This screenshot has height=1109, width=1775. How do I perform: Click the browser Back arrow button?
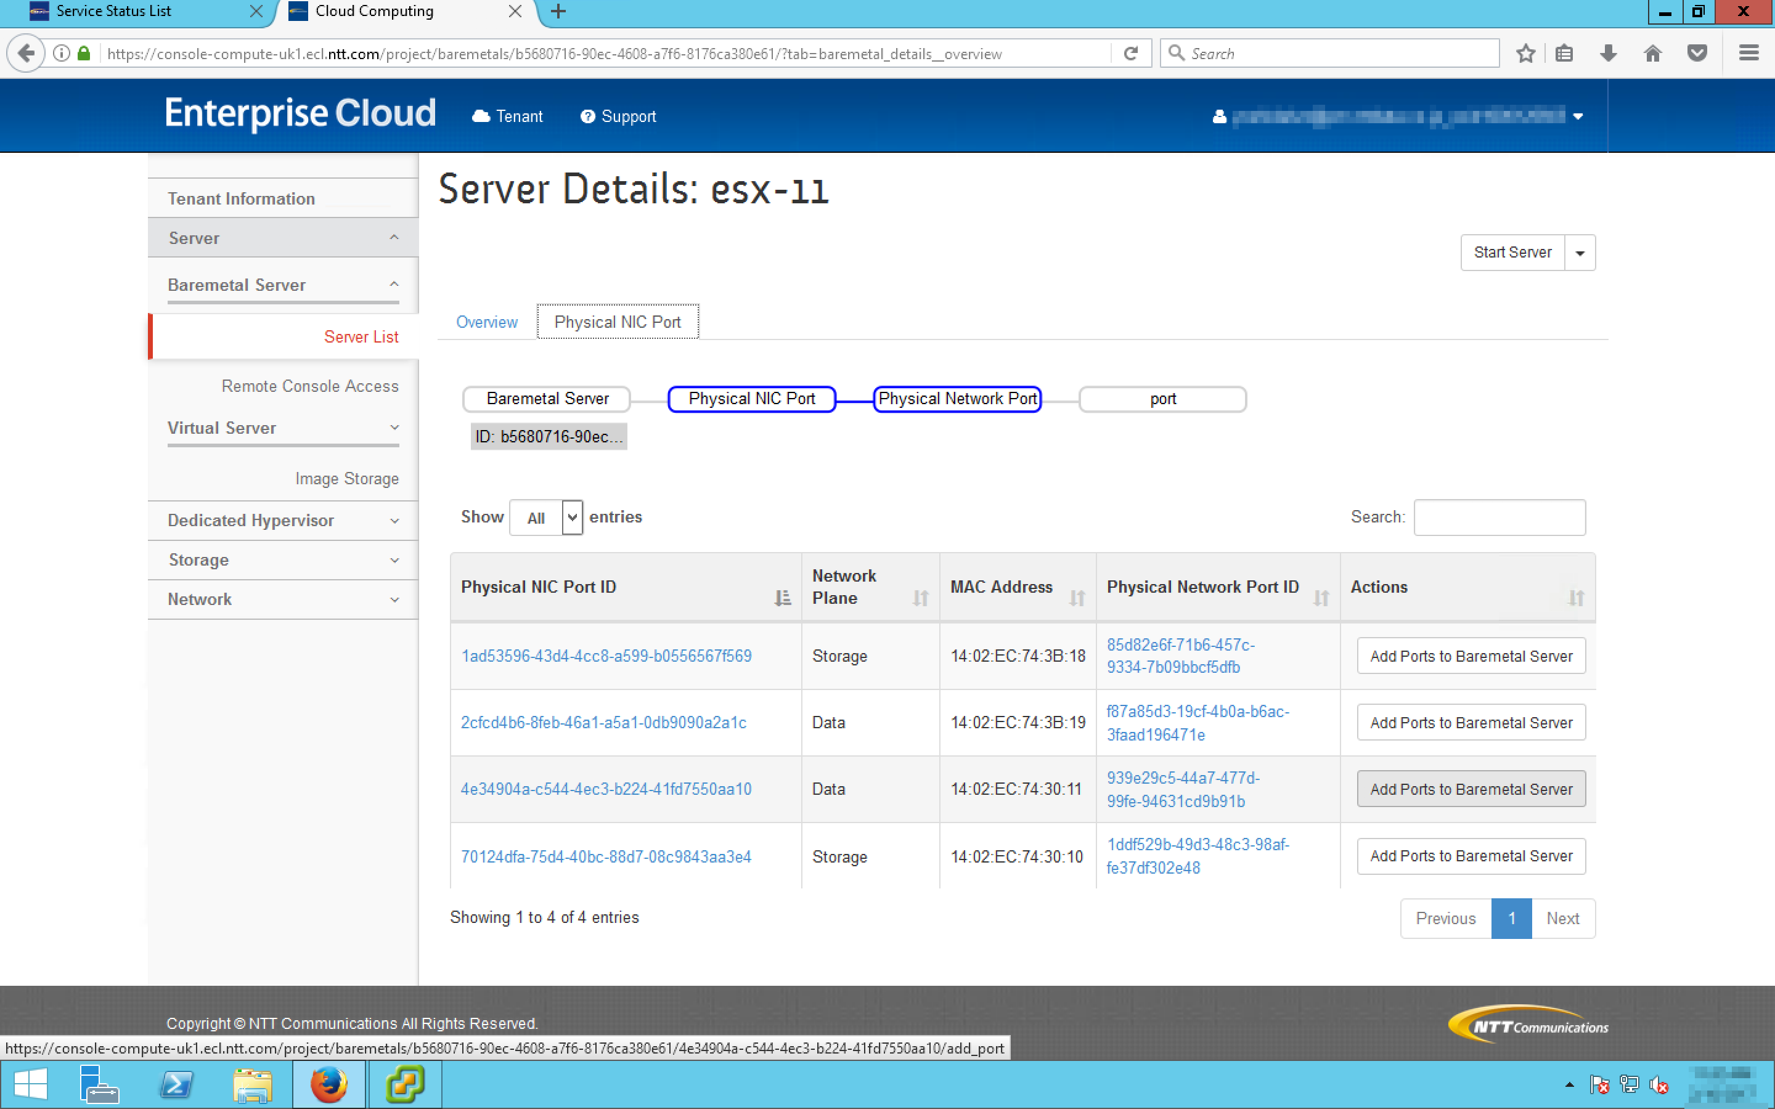tap(26, 54)
